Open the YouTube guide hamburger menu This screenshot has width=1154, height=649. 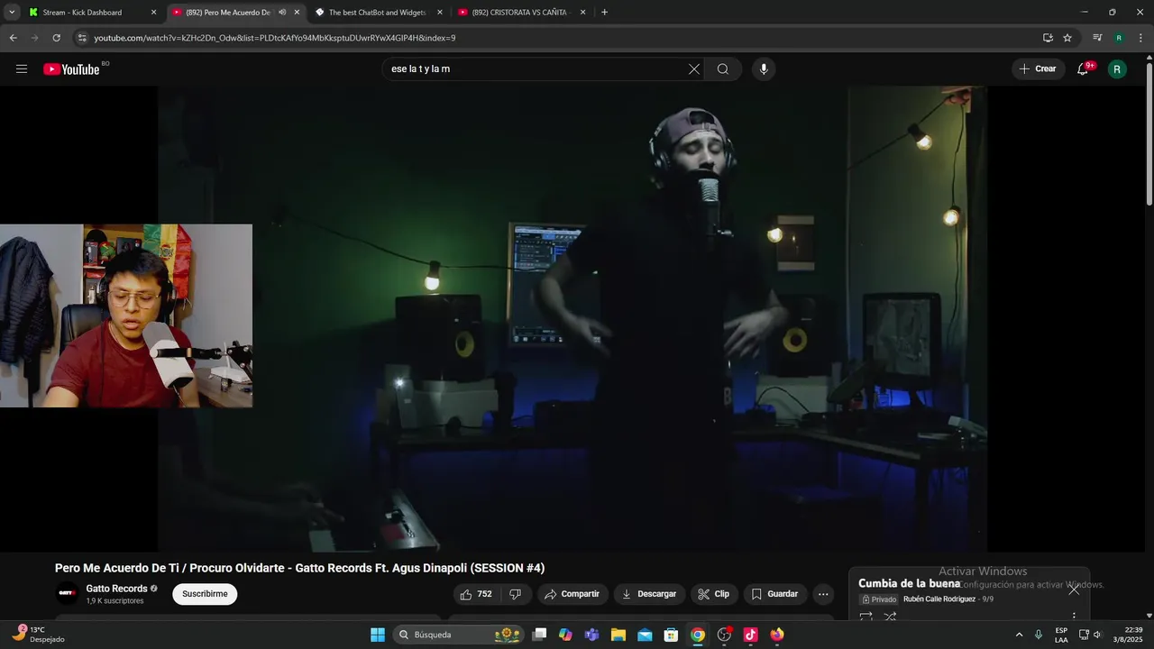[22, 69]
